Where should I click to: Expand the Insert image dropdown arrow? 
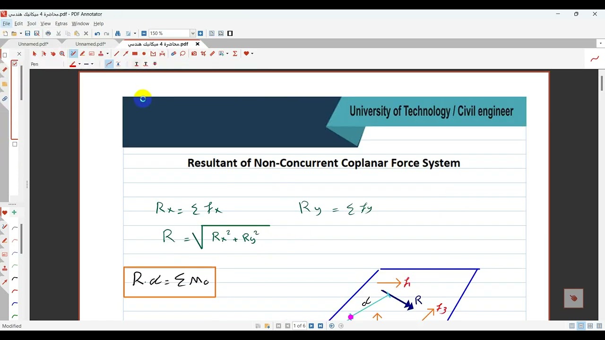click(227, 54)
